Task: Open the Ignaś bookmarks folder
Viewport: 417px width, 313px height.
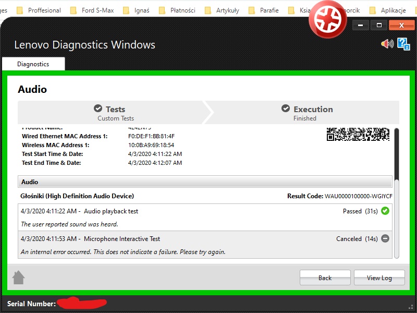Action: (137, 10)
